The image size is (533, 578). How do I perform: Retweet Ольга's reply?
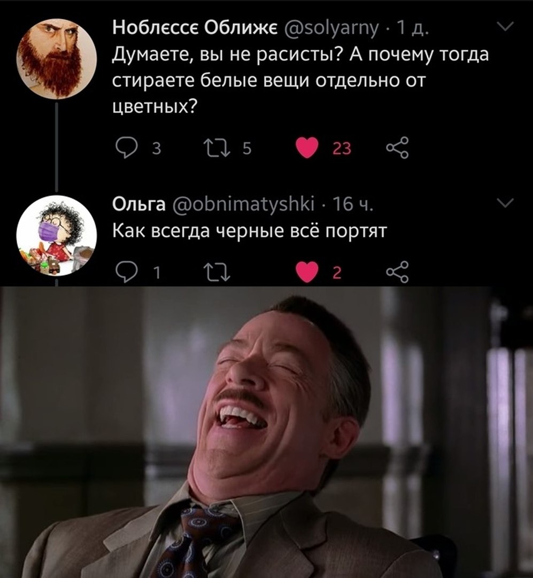click(218, 272)
